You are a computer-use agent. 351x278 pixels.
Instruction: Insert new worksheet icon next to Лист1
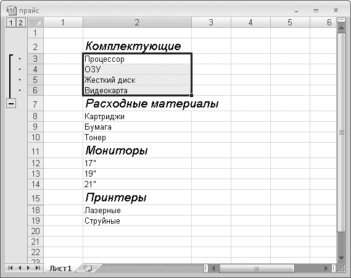click(x=88, y=268)
